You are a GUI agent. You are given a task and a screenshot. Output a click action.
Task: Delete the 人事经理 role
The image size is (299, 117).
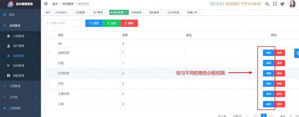tap(280, 94)
